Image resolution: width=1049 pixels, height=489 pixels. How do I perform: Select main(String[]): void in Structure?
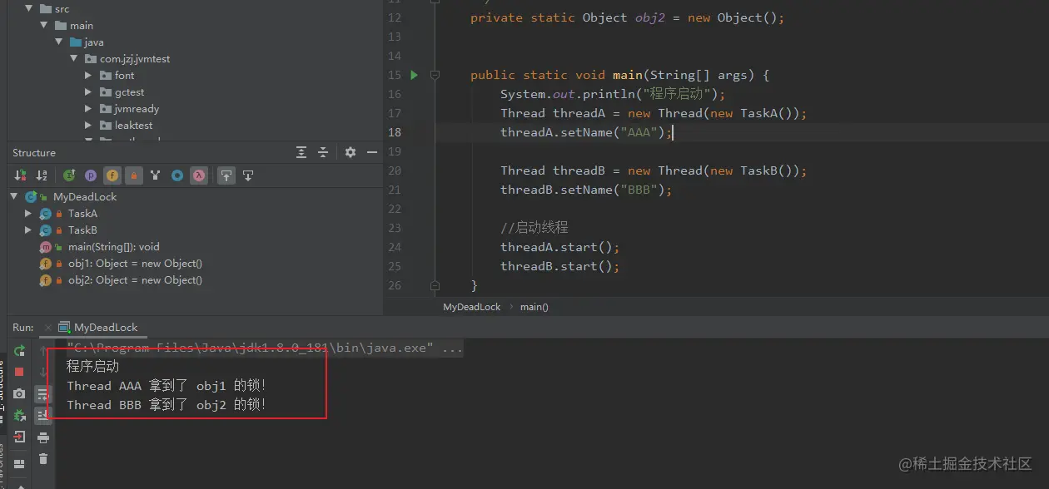(114, 246)
